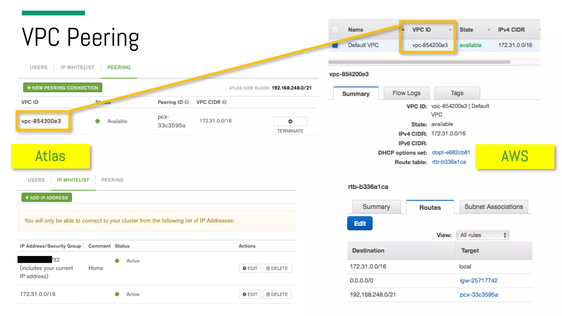Click EDIT for Home IP entry

(x=250, y=268)
